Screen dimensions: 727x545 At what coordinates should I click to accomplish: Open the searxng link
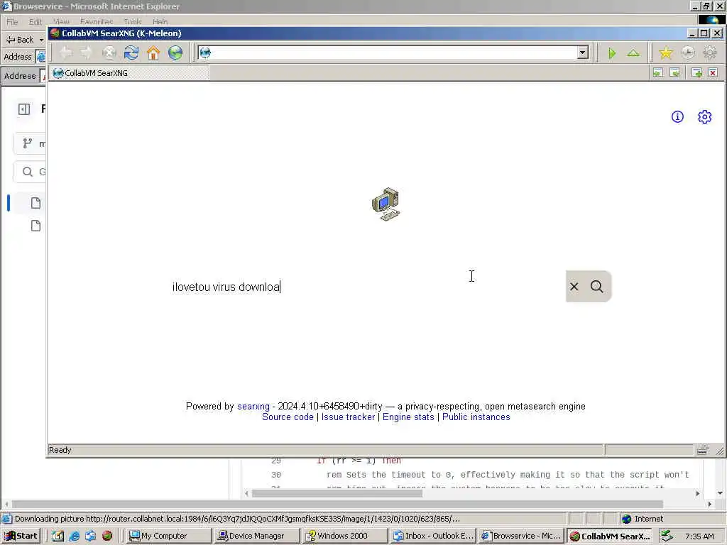pos(253,407)
